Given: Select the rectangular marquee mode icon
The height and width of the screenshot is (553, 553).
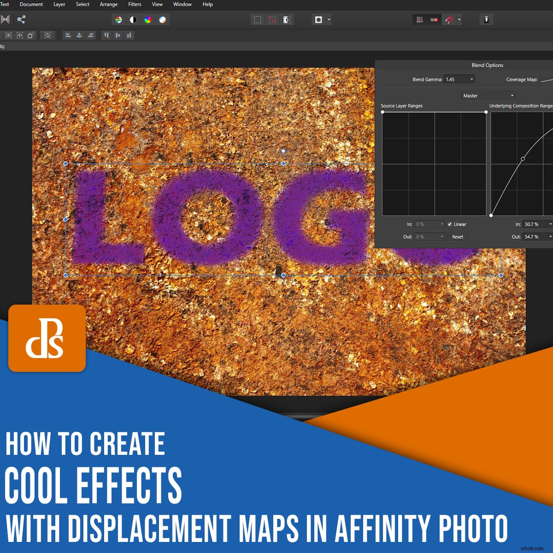Looking at the screenshot, I should [258, 19].
